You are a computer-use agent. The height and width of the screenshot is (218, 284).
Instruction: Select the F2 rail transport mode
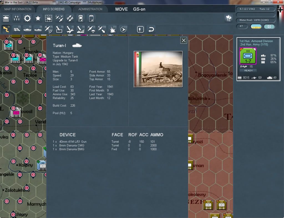tap(17, 29)
